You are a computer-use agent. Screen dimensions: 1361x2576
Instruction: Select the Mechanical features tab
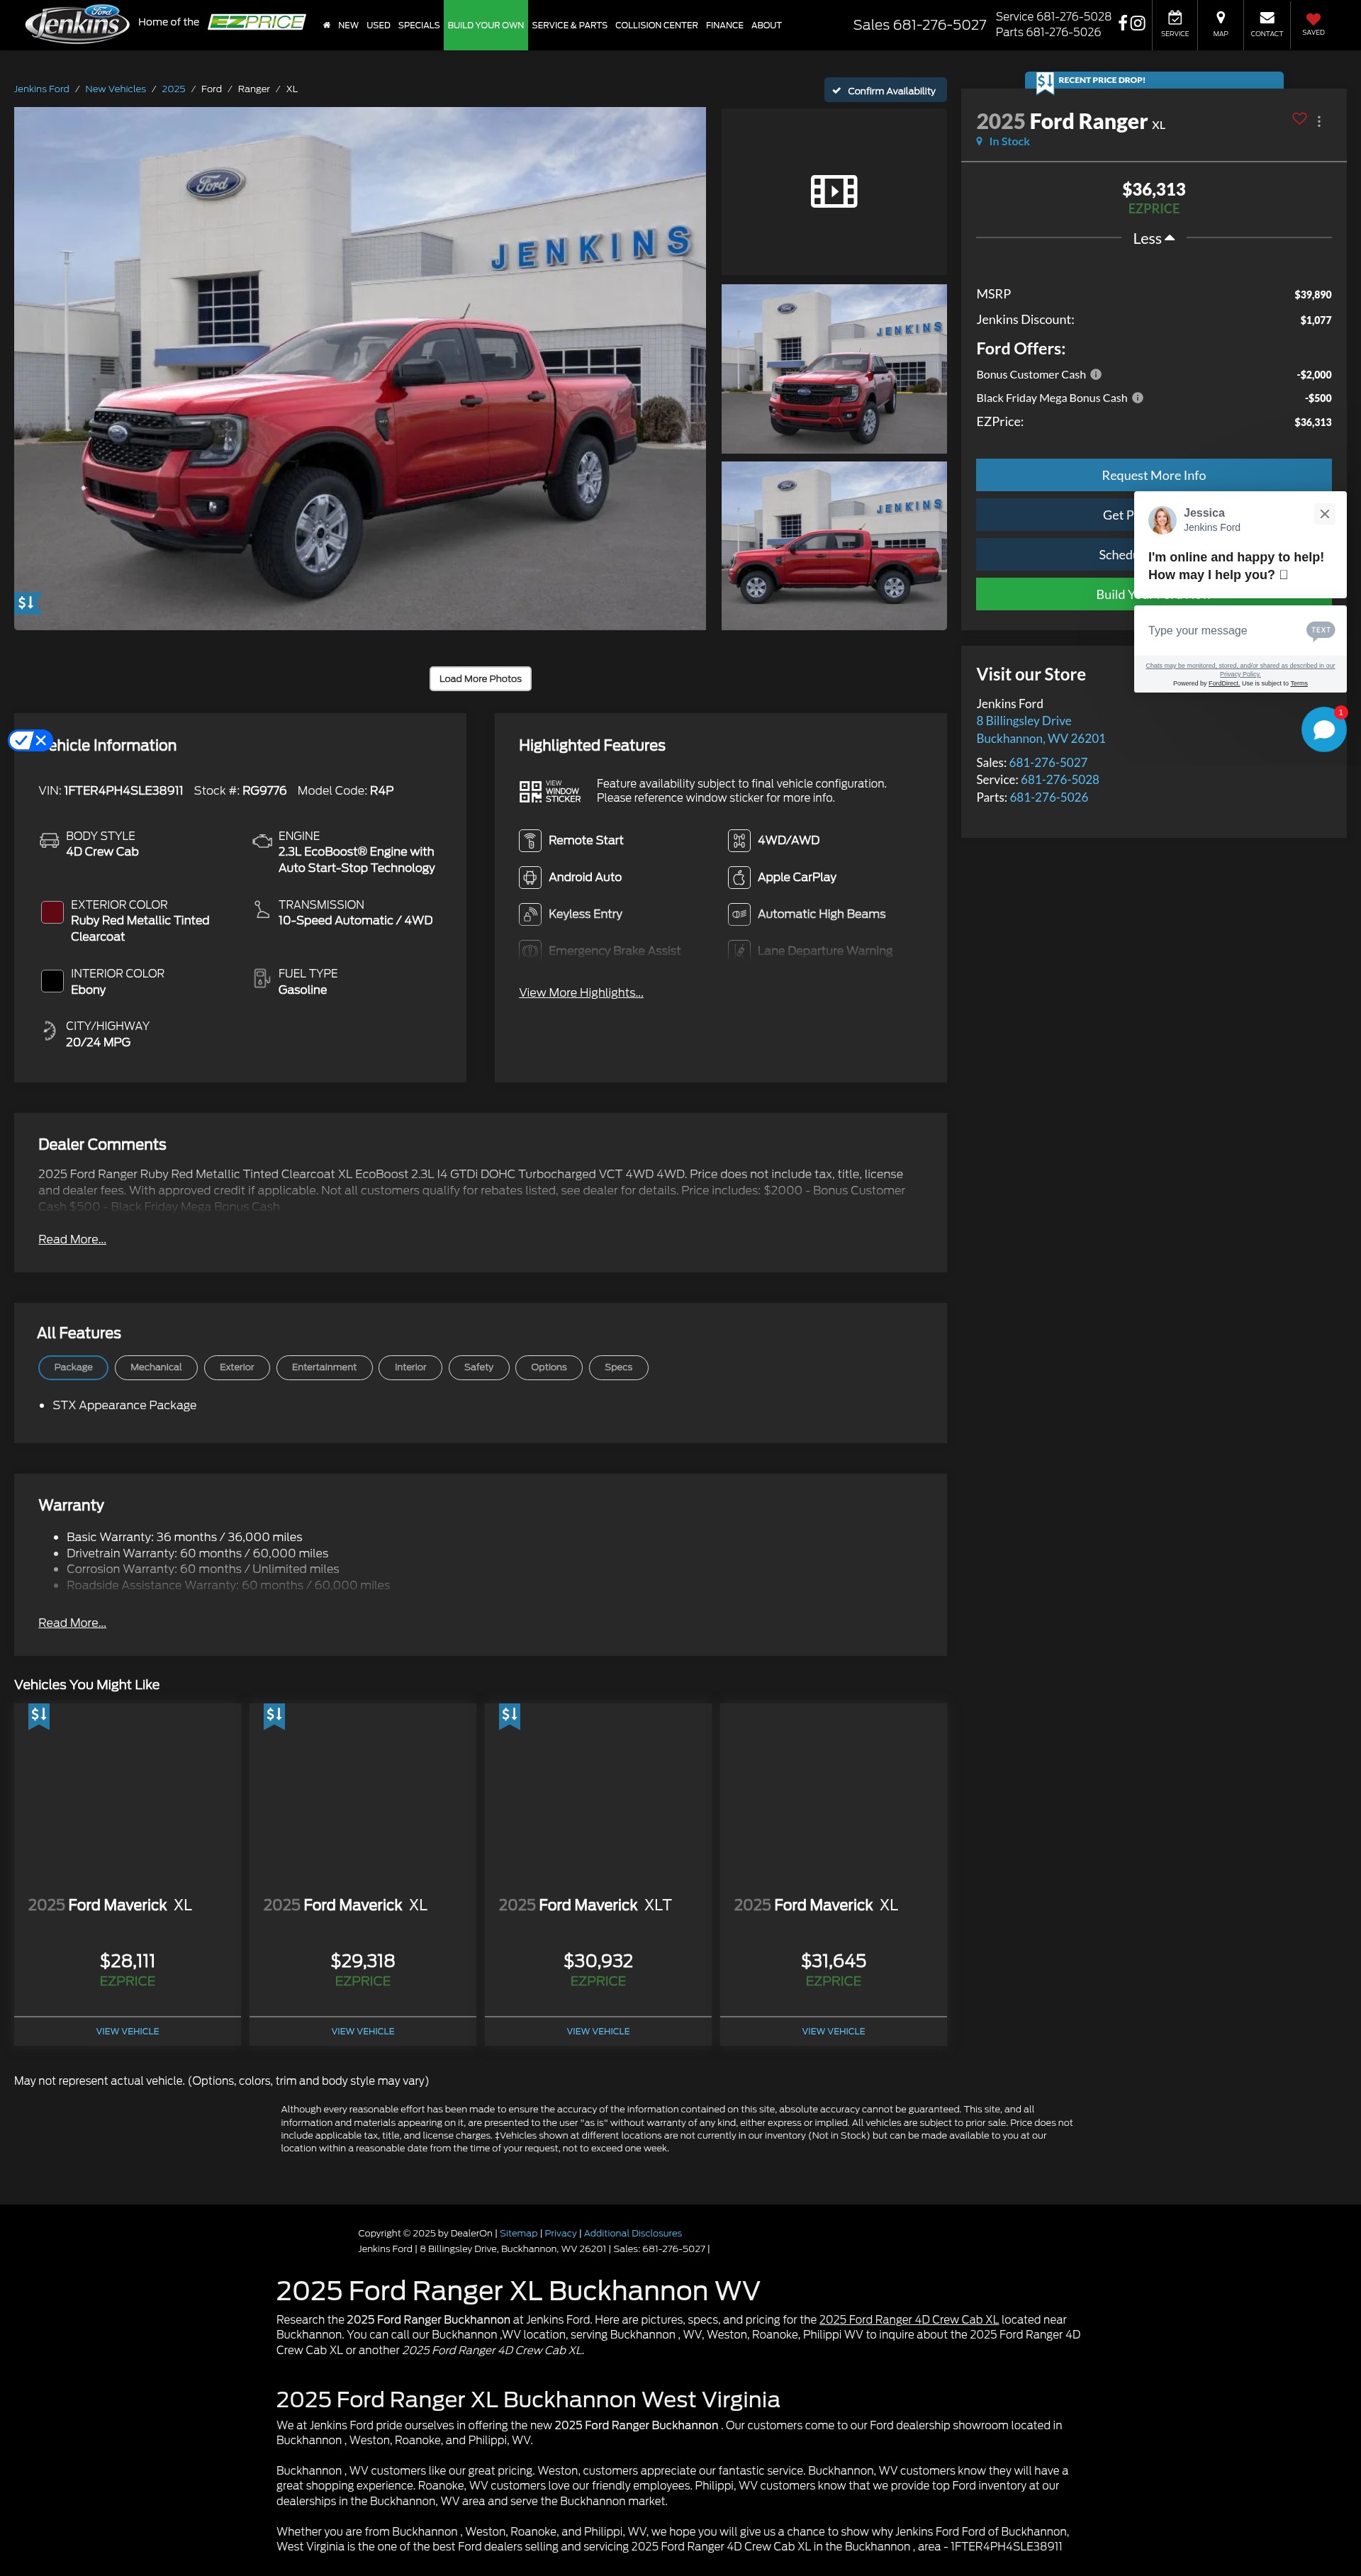tap(156, 1367)
